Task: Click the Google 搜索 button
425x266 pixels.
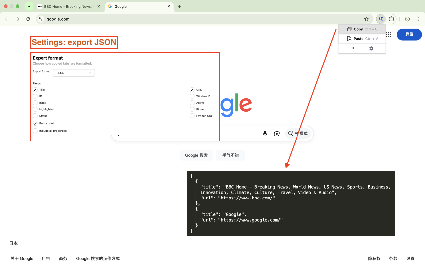Action: pyautogui.click(x=196, y=155)
